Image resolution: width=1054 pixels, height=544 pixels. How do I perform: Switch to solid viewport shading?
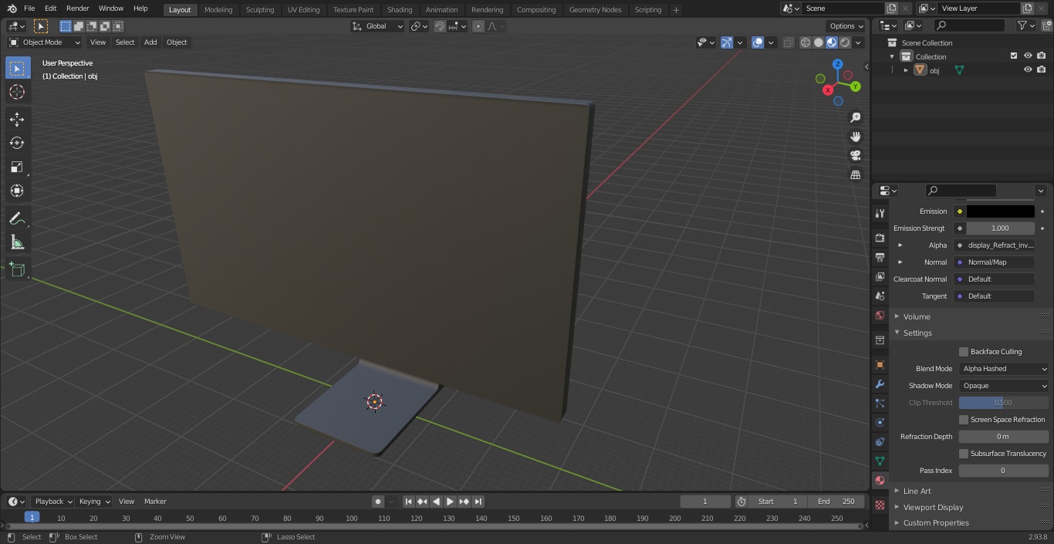tap(818, 42)
